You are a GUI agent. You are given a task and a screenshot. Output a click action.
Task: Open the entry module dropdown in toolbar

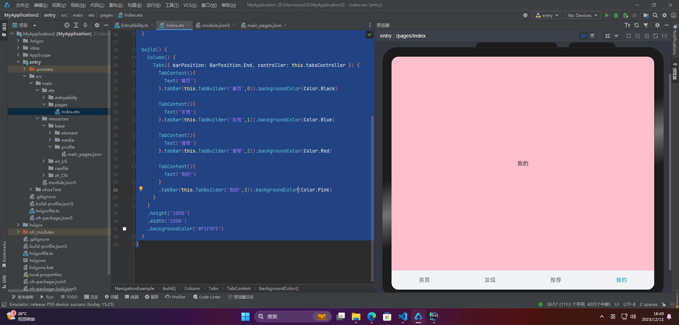tap(547, 15)
